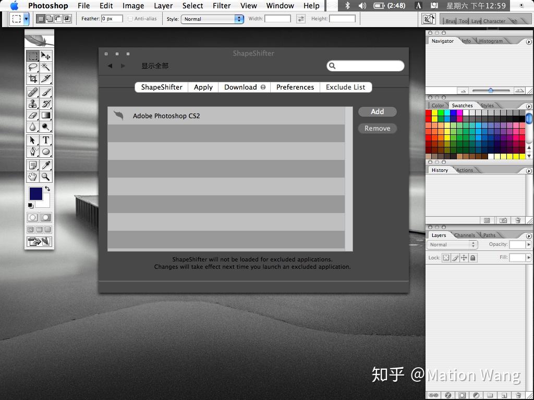Select the Rectangular Marquee tool in toolbox

(33, 55)
